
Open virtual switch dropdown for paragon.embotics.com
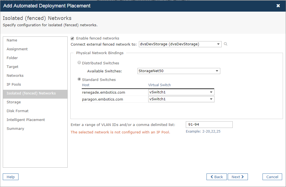tap(181, 99)
